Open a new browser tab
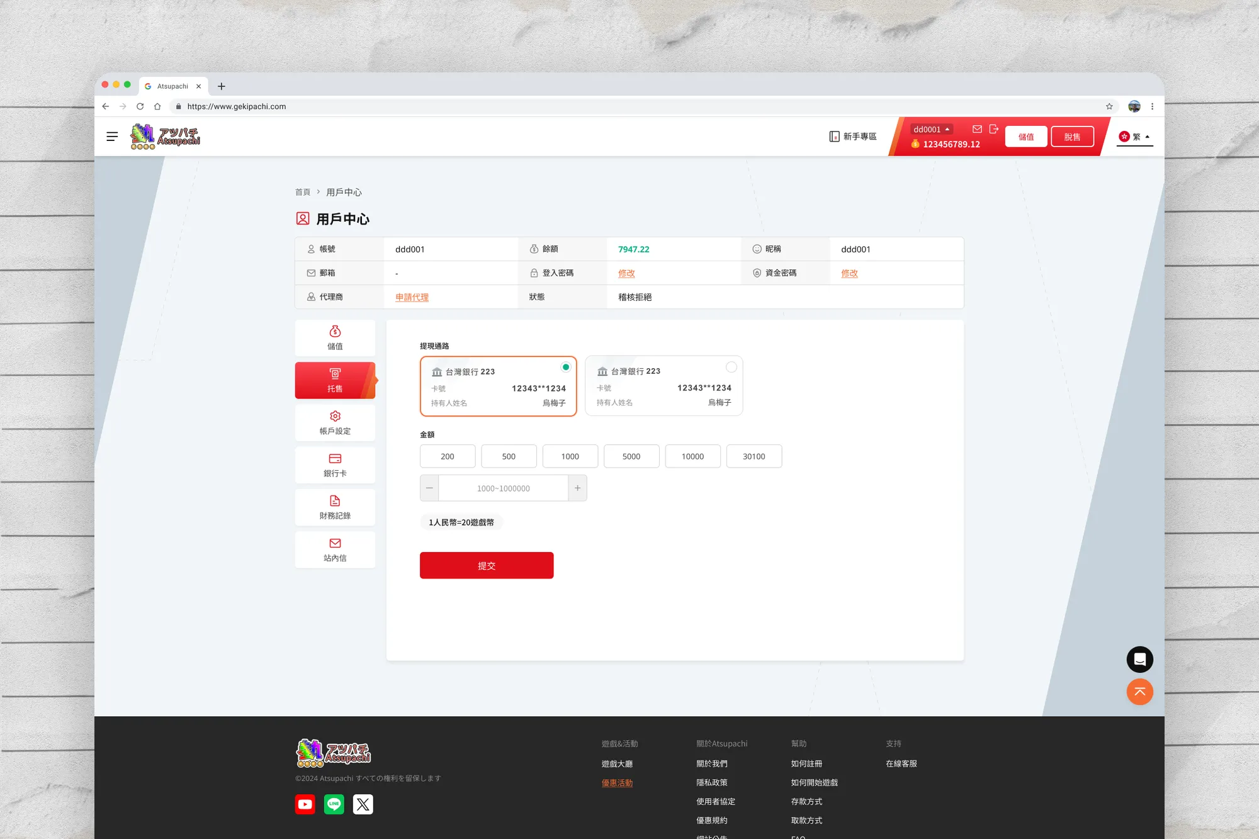Screen dimensions: 1259x839 [222, 86]
